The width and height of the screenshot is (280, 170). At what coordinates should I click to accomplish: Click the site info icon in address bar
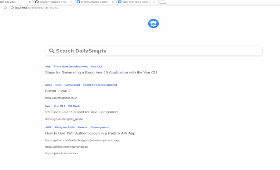[12, 8]
